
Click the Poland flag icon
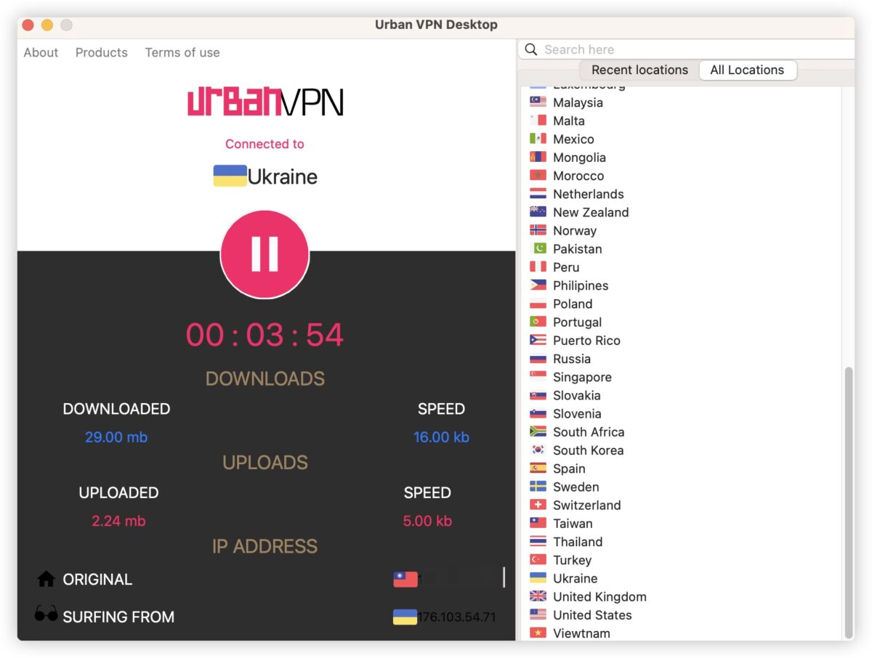[x=538, y=304]
